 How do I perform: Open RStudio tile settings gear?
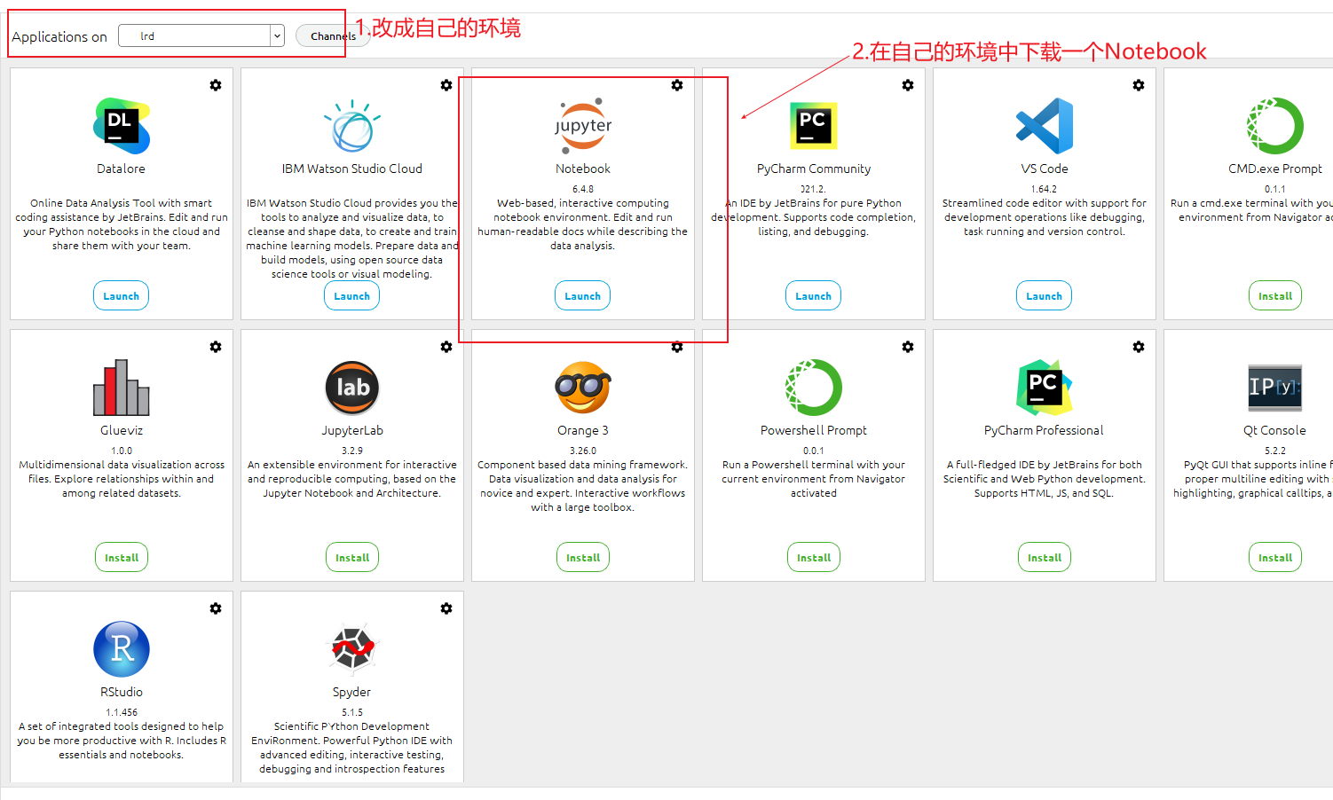(x=216, y=608)
